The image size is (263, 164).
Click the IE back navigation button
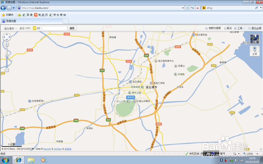(x=3, y=8)
